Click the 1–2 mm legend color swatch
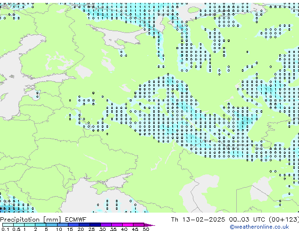Viewport: 299px width, 231px height. (30, 225)
